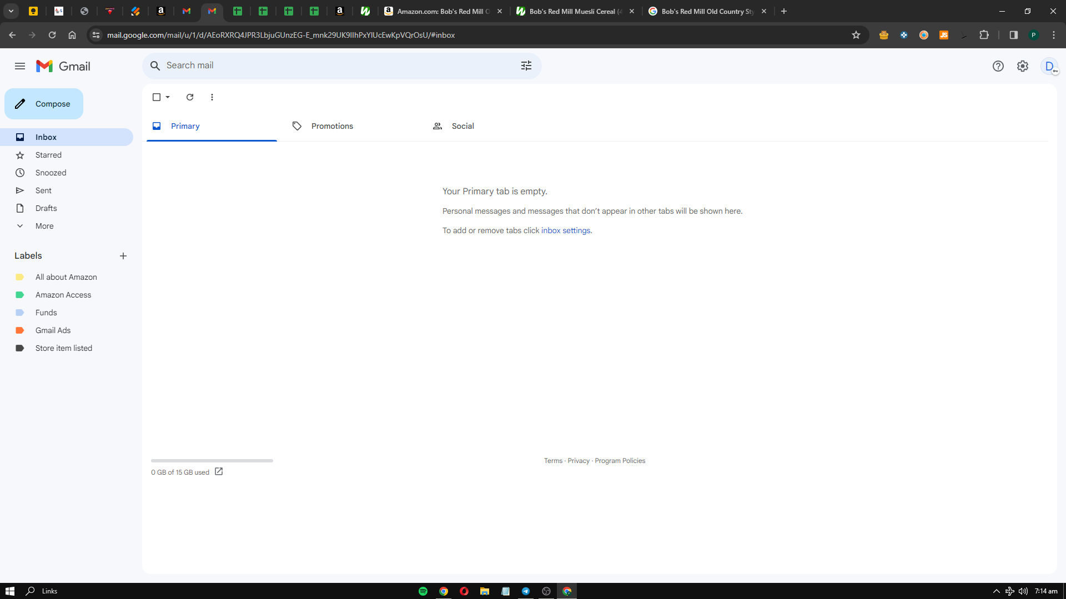
Task: Open storage management external link icon
Action: click(x=219, y=472)
